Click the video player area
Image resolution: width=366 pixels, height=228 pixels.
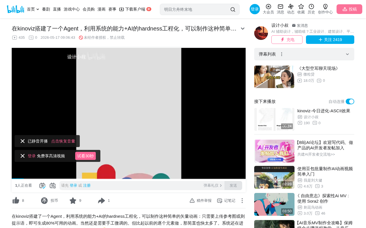coord(129,113)
